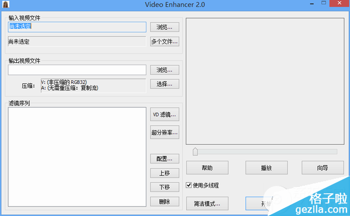The image size is (350, 216).
Task: Close the Video Enhancer window
Action: (339, 3)
